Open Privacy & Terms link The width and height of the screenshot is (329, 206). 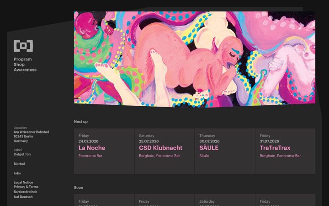[26, 187]
